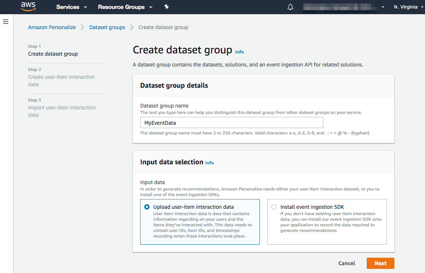This screenshot has width=425, height=273.
Task: Click the Next button
Action: tap(380, 263)
